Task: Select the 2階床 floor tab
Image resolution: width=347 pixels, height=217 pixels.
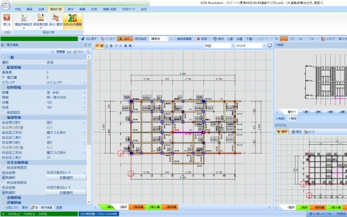Action: point(124,207)
